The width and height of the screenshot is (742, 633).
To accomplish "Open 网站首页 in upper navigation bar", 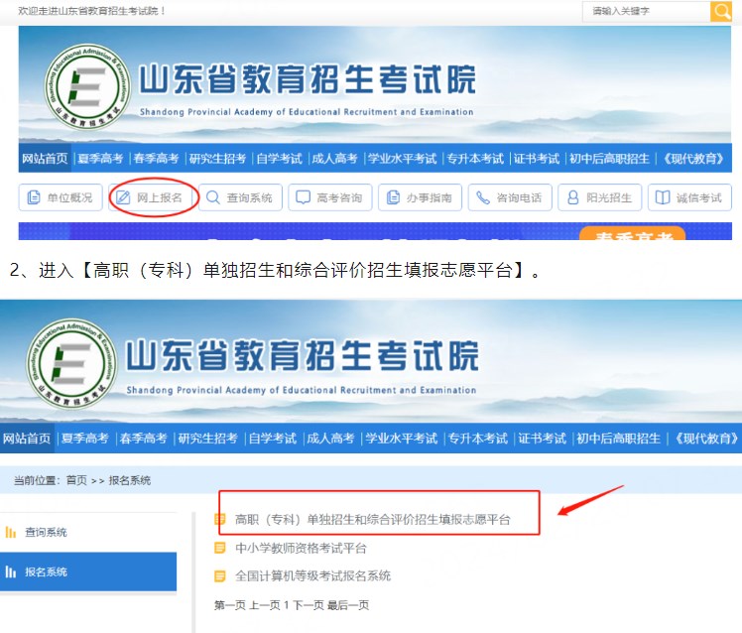I will (x=45, y=158).
